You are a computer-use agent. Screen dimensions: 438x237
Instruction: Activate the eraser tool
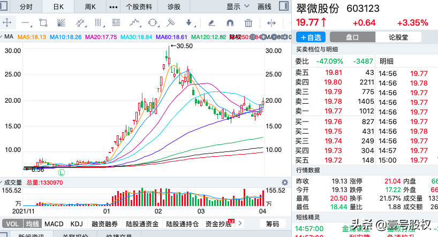[x=212, y=23]
